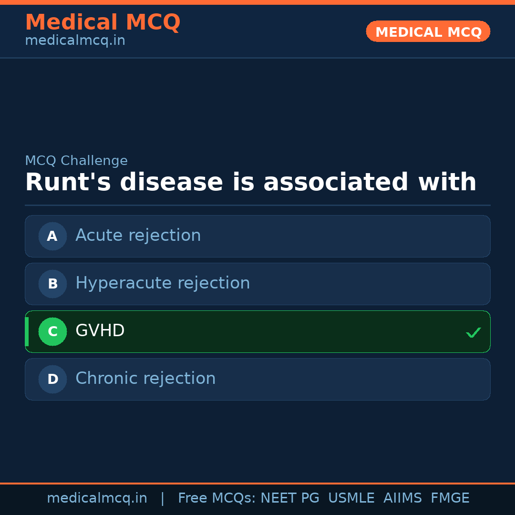Screen dimensions: 515x515
Task: Click the orange MEDICAL MCQ pill badge
Action: pyautogui.click(x=428, y=31)
